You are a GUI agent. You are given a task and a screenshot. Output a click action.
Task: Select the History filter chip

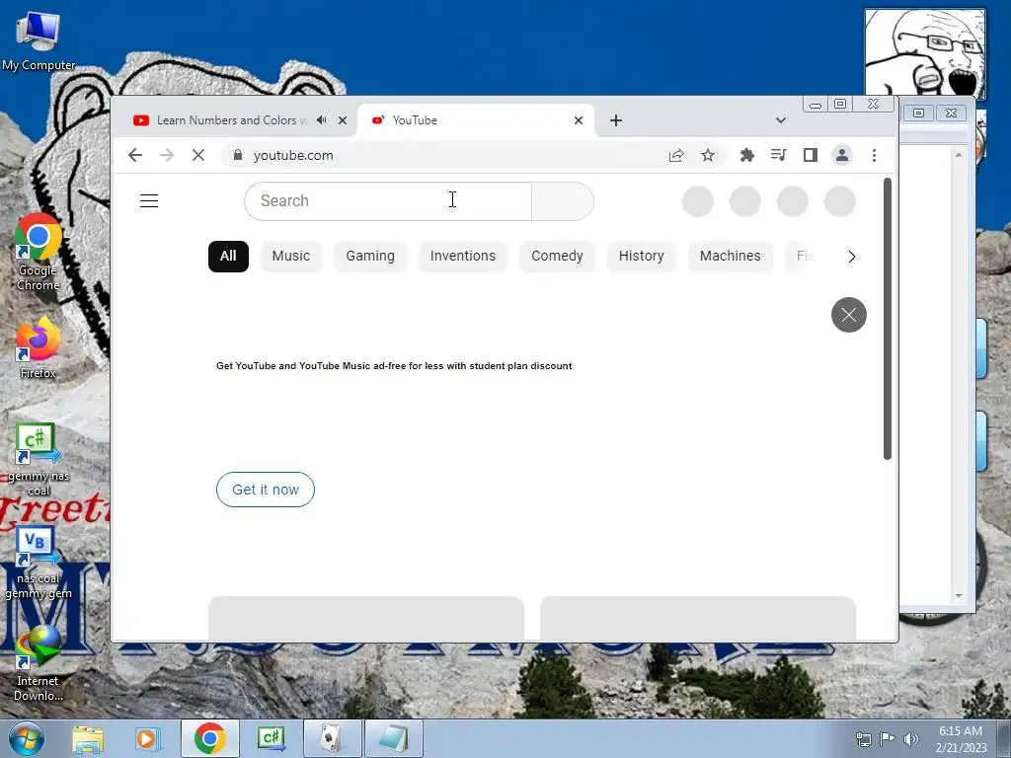pyautogui.click(x=641, y=256)
